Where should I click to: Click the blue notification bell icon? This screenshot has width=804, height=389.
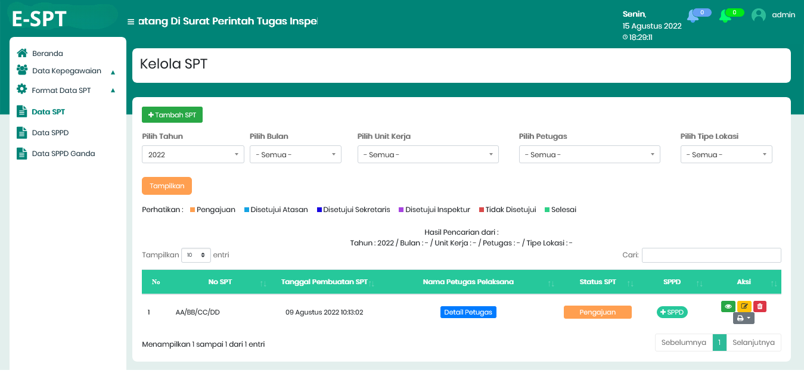(x=693, y=16)
